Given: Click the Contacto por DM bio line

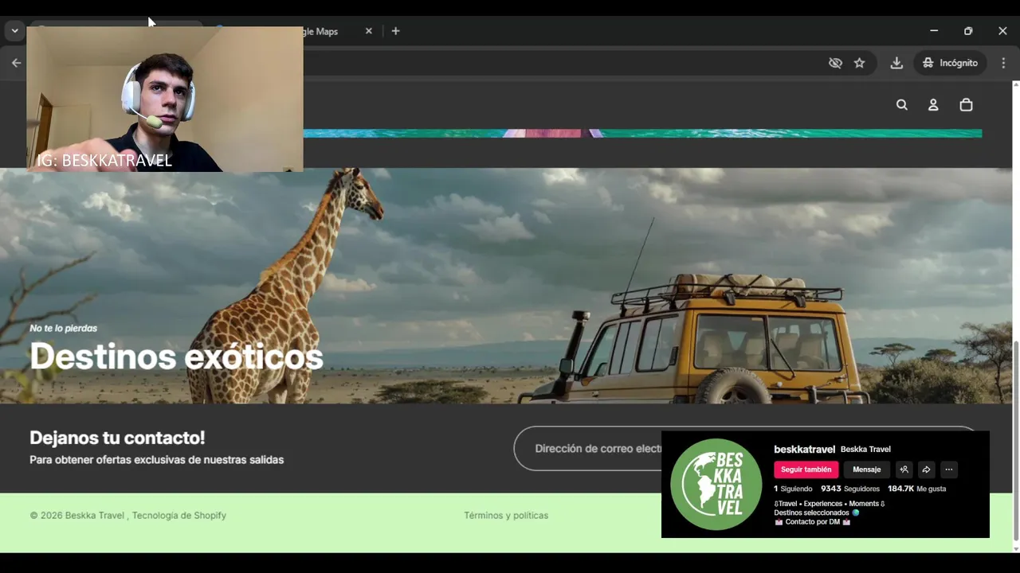Looking at the screenshot, I should pos(812,522).
